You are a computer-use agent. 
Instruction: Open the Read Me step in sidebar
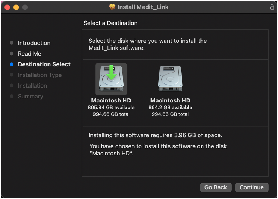(x=29, y=54)
